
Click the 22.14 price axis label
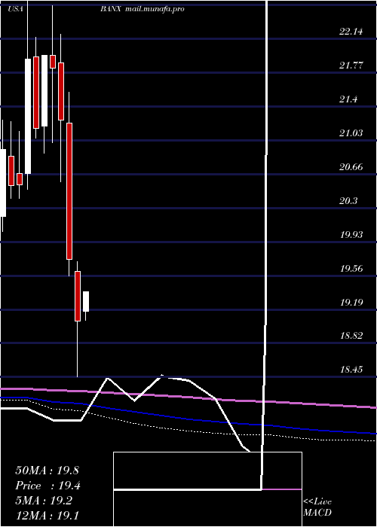(x=351, y=32)
